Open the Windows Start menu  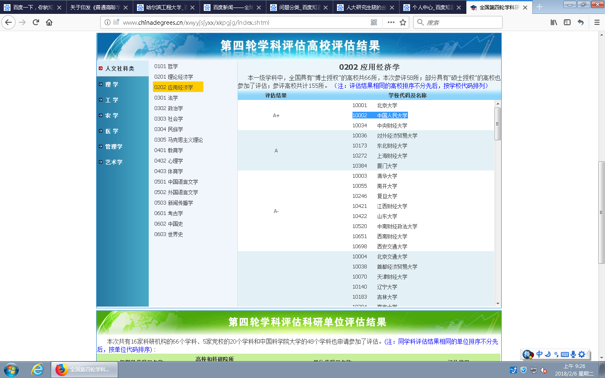click(11, 370)
